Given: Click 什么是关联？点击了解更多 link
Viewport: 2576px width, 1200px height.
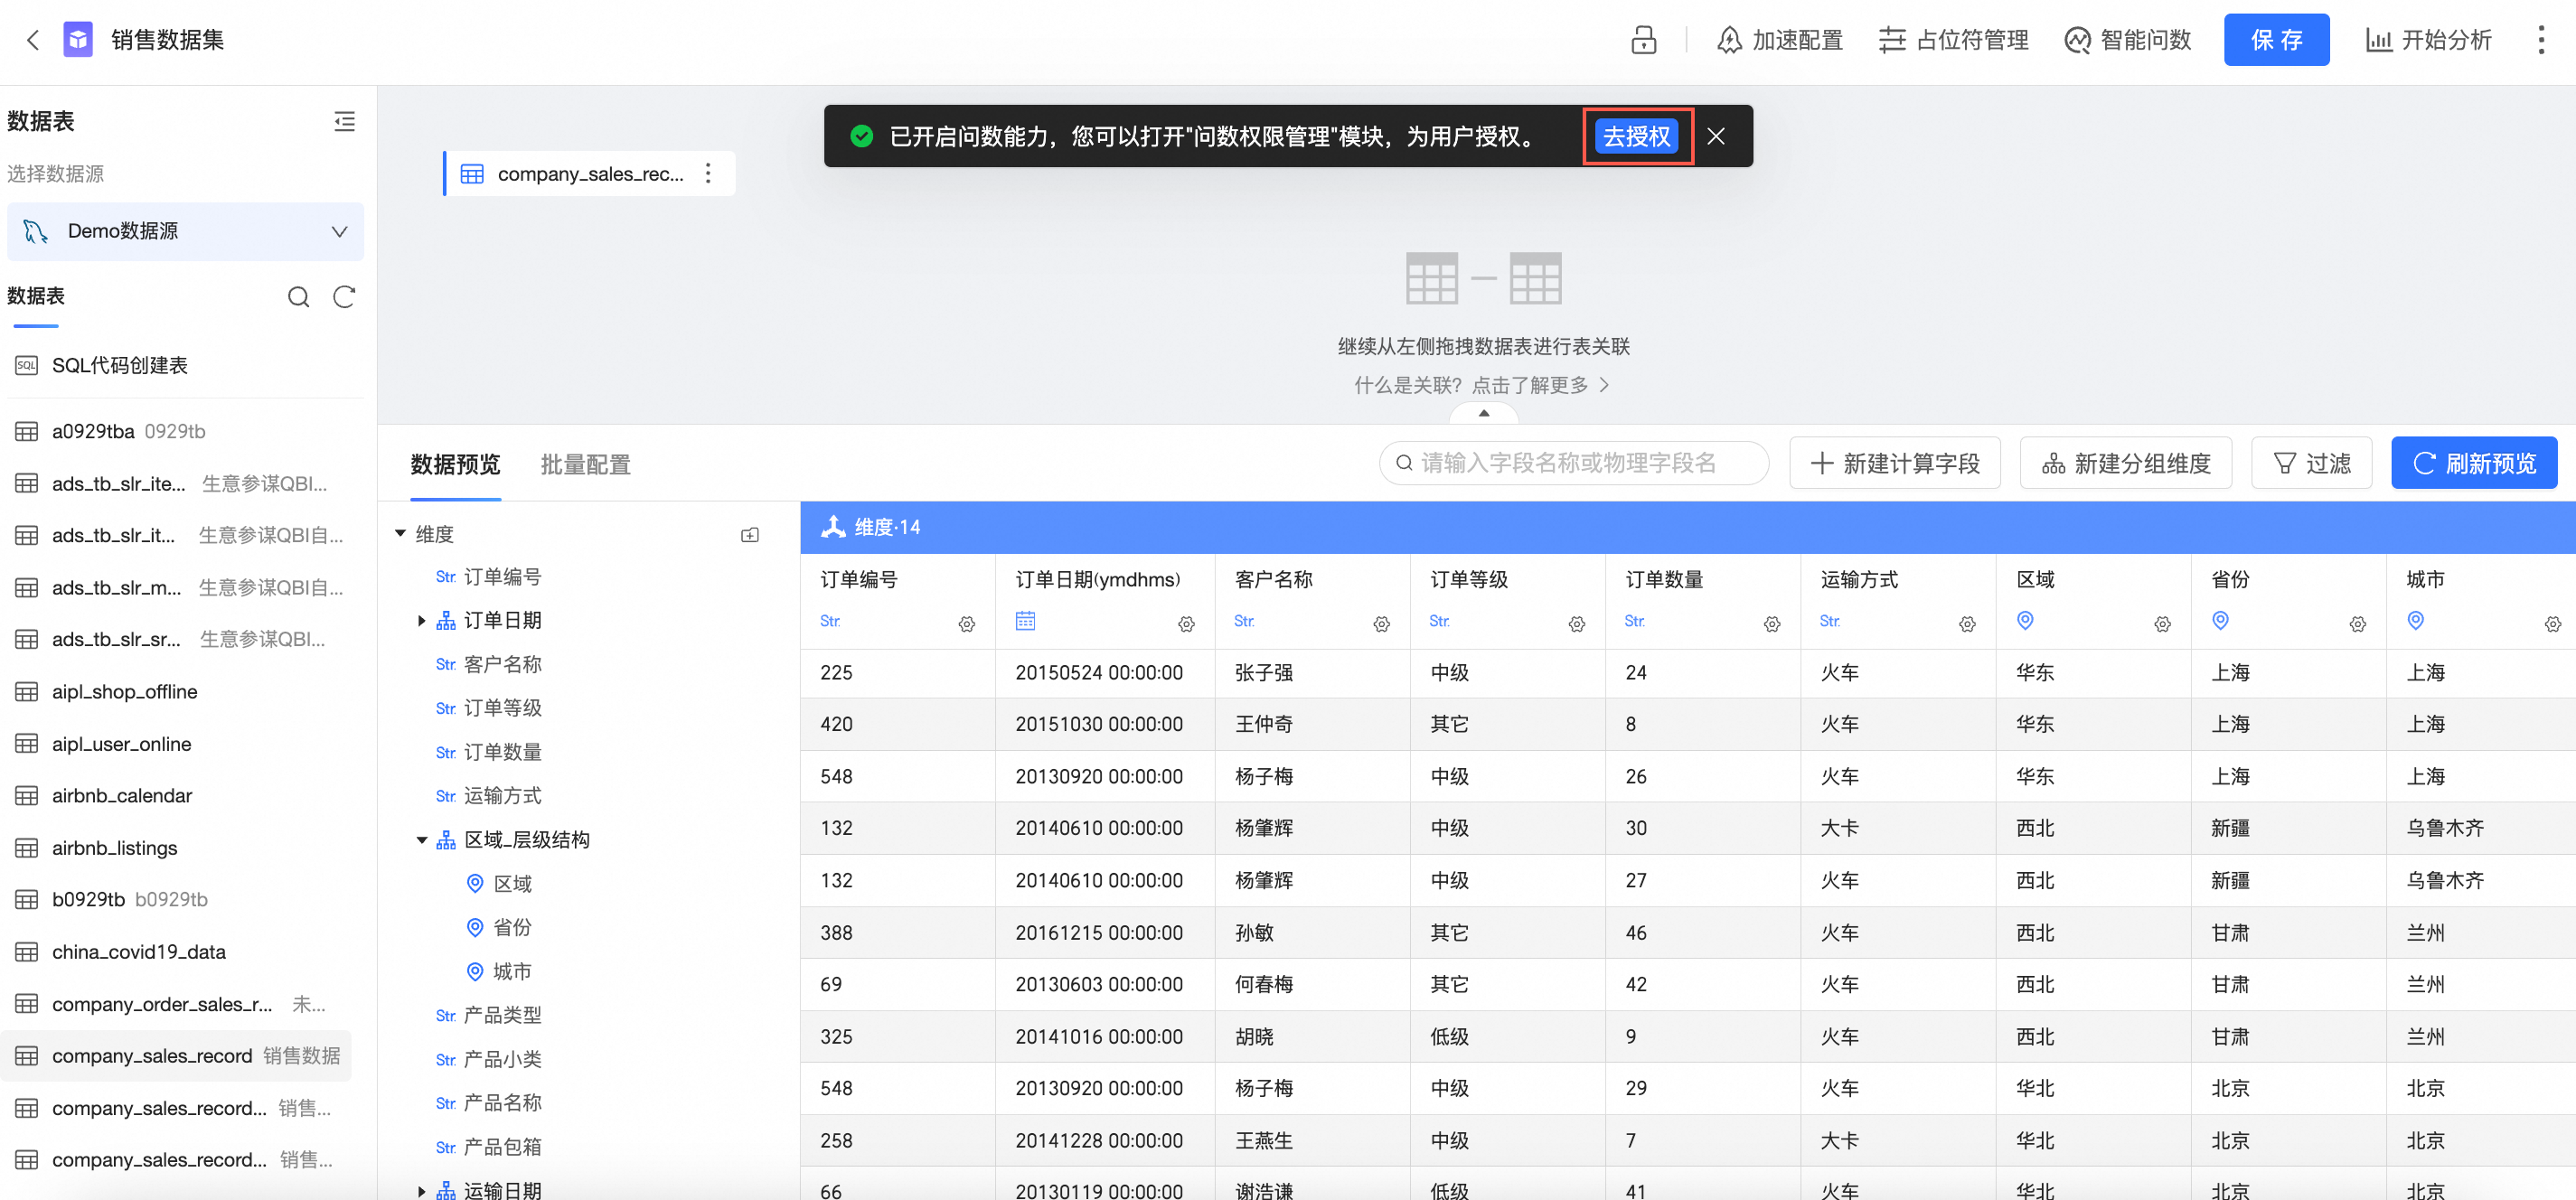Looking at the screenshot, I should coord(1481,385).
